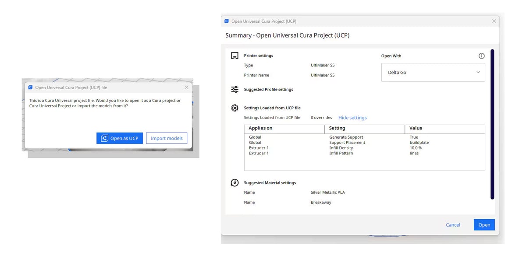Click the 0 overrides text
Image resolution: width=526 pixels, height=255 pixels.
[321, 118]
